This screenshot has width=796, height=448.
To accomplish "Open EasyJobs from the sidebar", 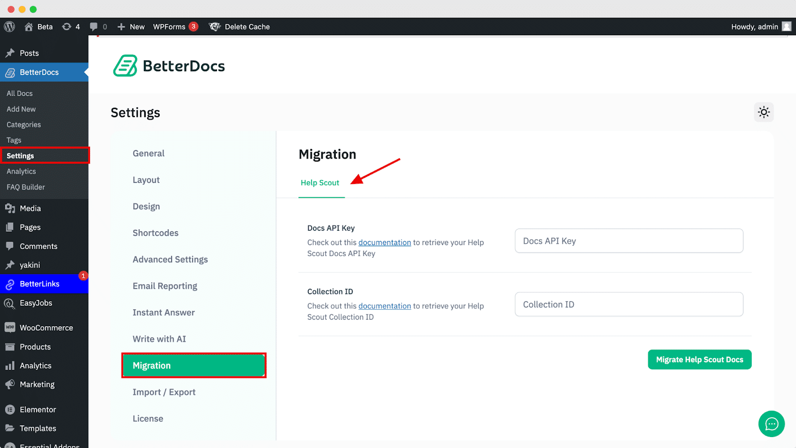I will (x=10, y=303).
